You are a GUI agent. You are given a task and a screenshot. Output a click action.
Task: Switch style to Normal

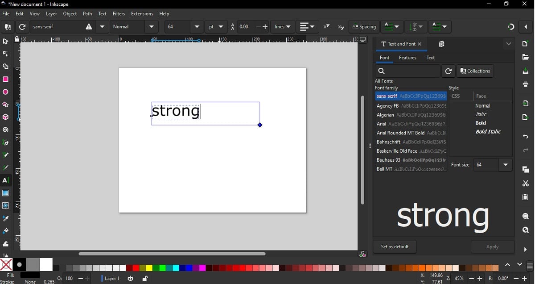point(483,106)
